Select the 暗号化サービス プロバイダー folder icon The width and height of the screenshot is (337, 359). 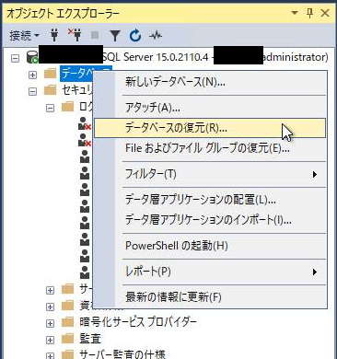[67, 322]
